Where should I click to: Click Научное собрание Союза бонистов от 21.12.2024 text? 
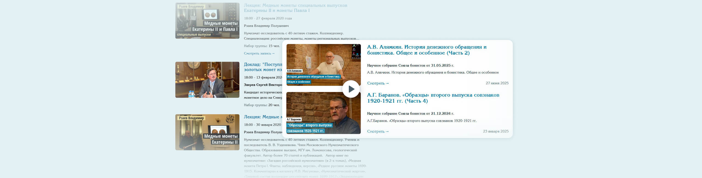pos(411,114)
